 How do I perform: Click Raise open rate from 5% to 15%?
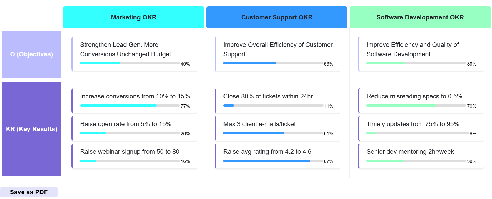pyautogui.click(x=126, y=124)
